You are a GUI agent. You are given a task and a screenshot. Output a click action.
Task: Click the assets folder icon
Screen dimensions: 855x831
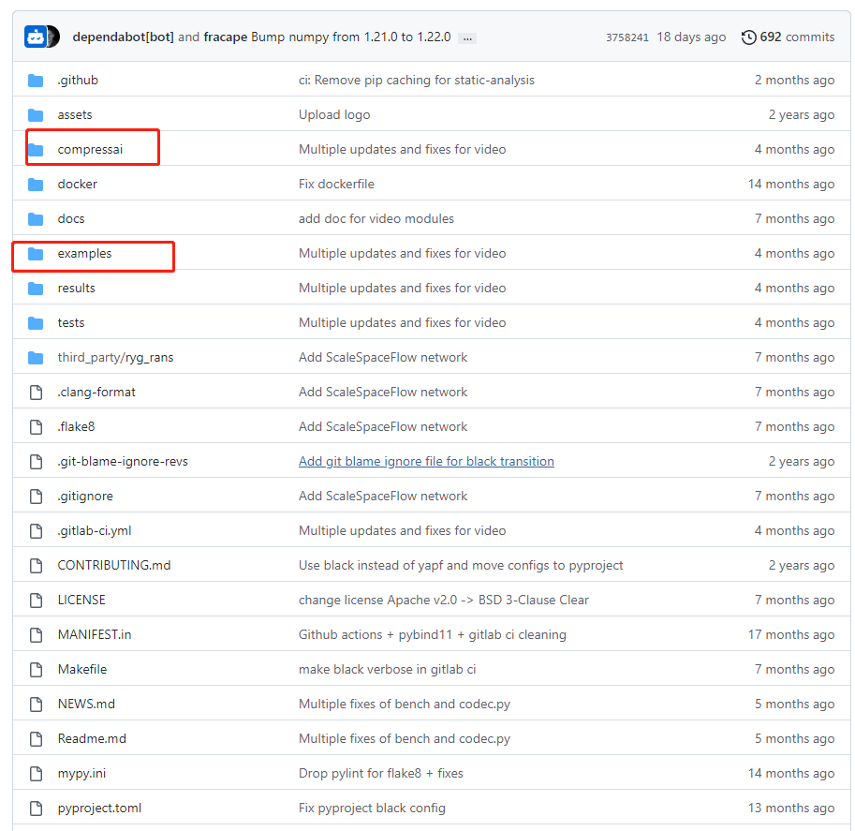coord(36,115)
